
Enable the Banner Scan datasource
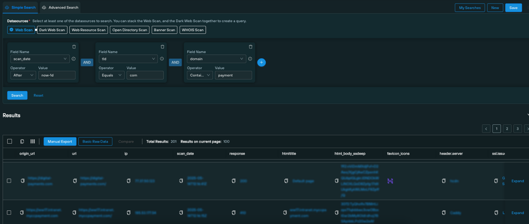pos(164,30)
